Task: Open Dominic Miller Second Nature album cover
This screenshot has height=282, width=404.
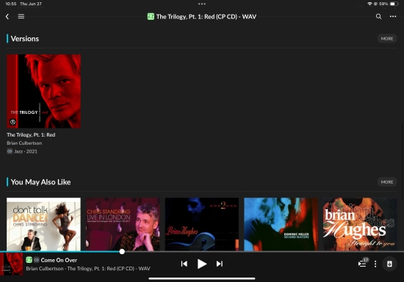Action: [x=281, y=224]
